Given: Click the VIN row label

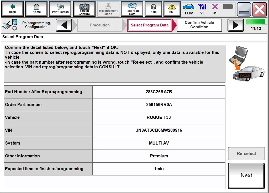Looking at the screenshot, I should click(x=48, y=130).
